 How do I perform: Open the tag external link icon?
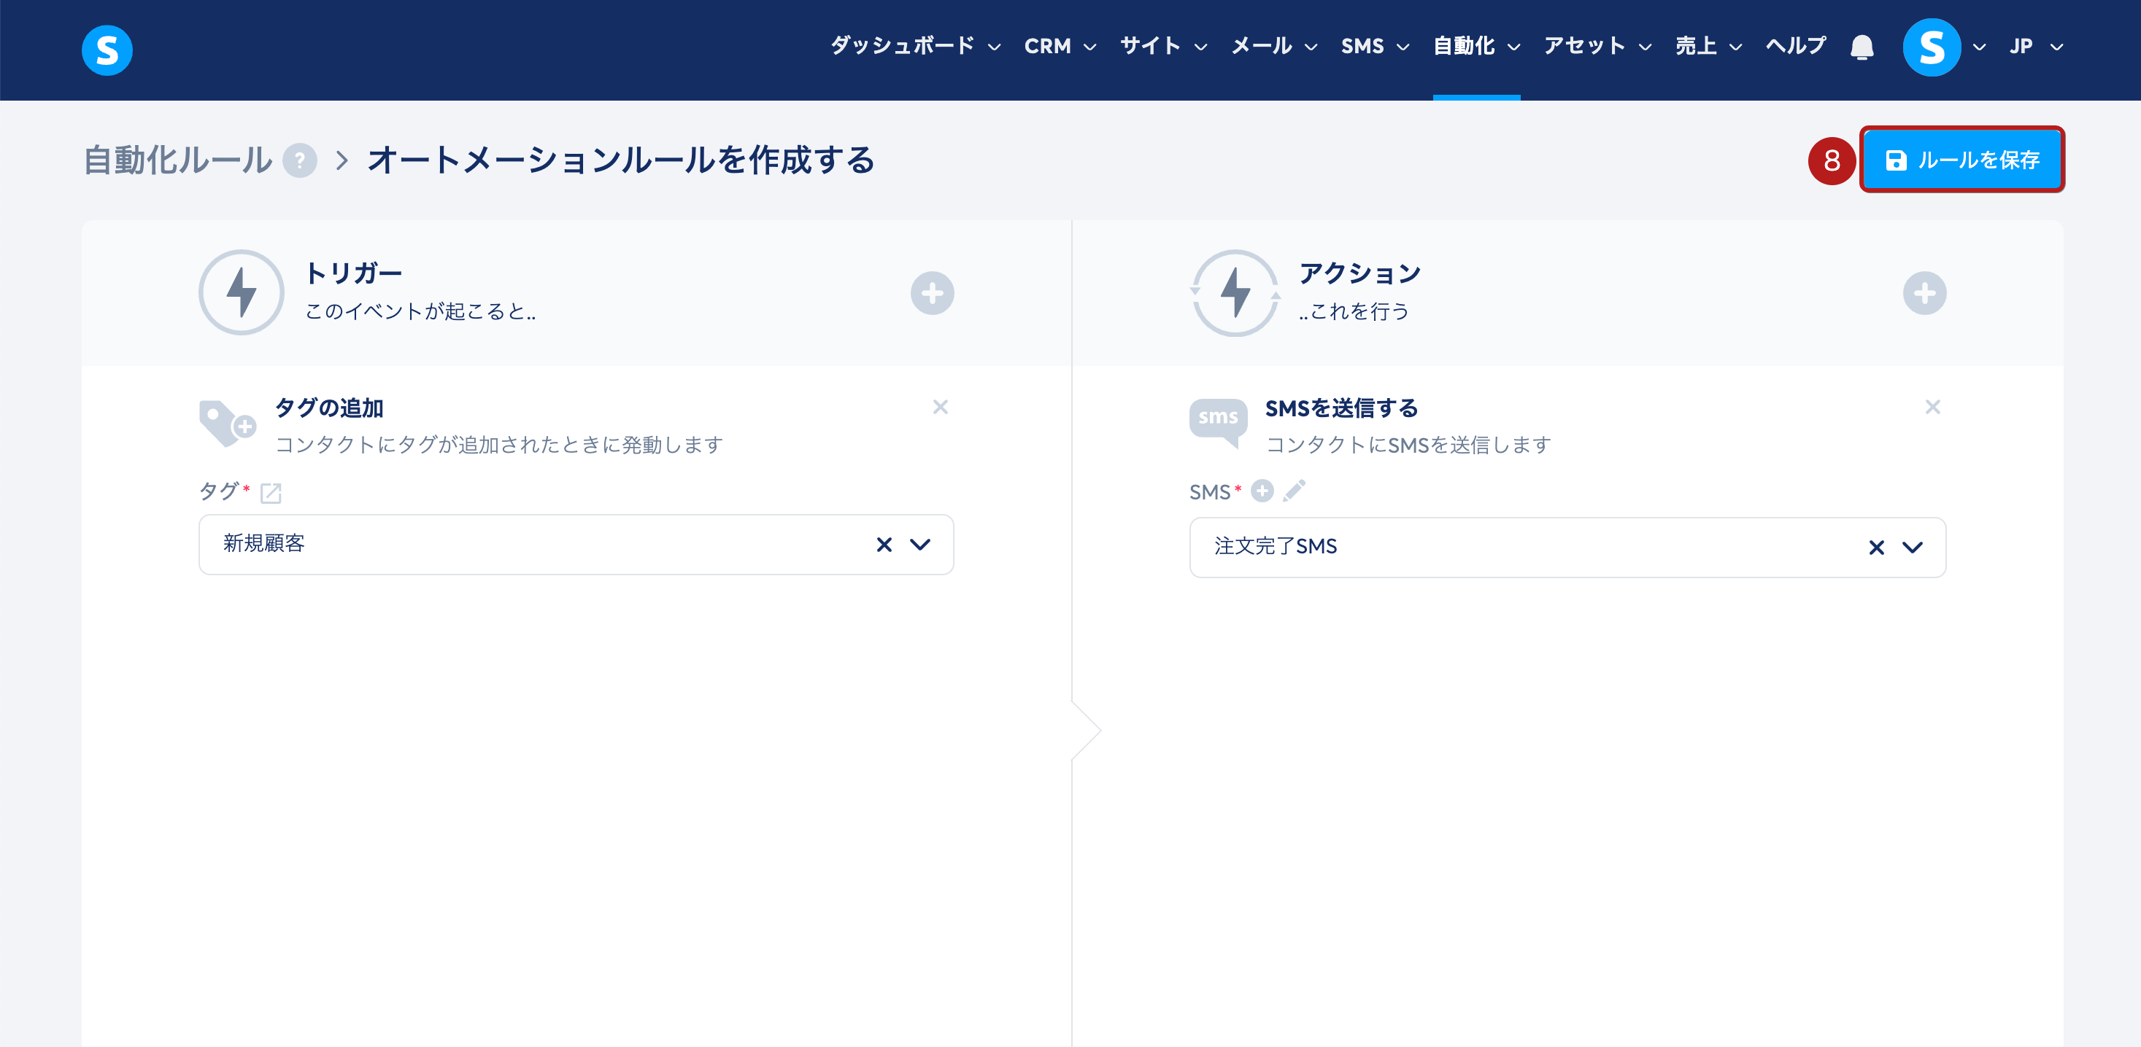pos(271,493)
